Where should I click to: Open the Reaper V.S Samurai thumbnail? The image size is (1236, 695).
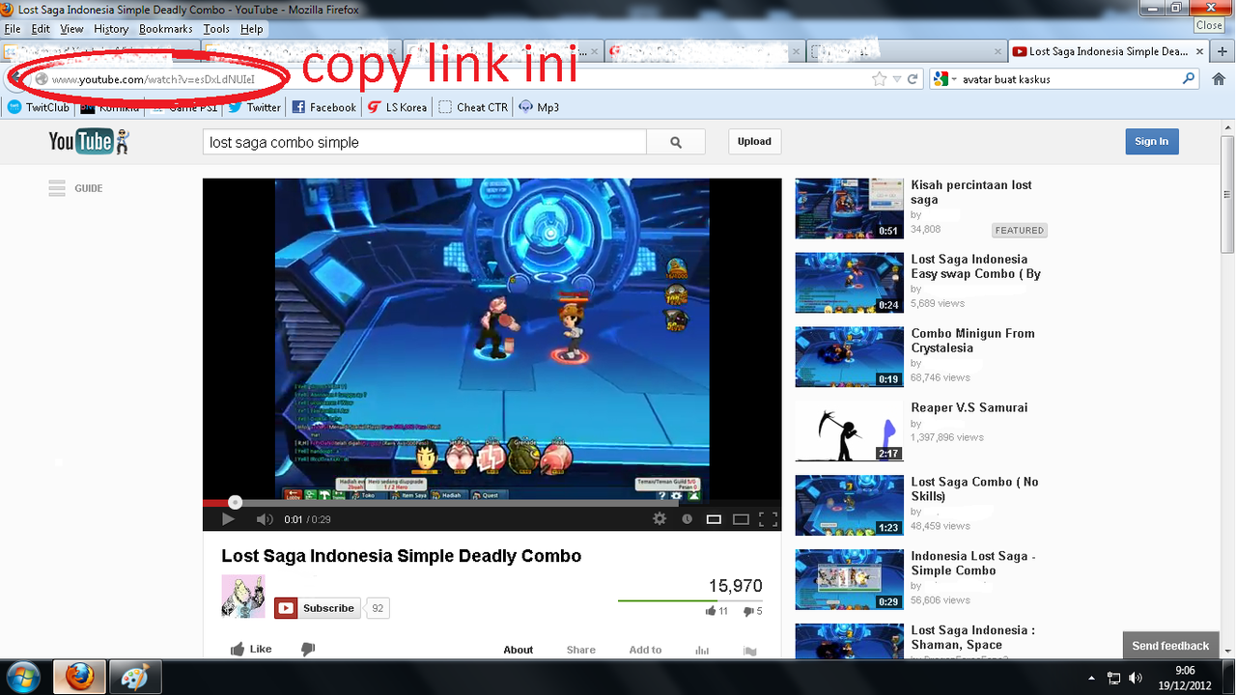[849, 431]
